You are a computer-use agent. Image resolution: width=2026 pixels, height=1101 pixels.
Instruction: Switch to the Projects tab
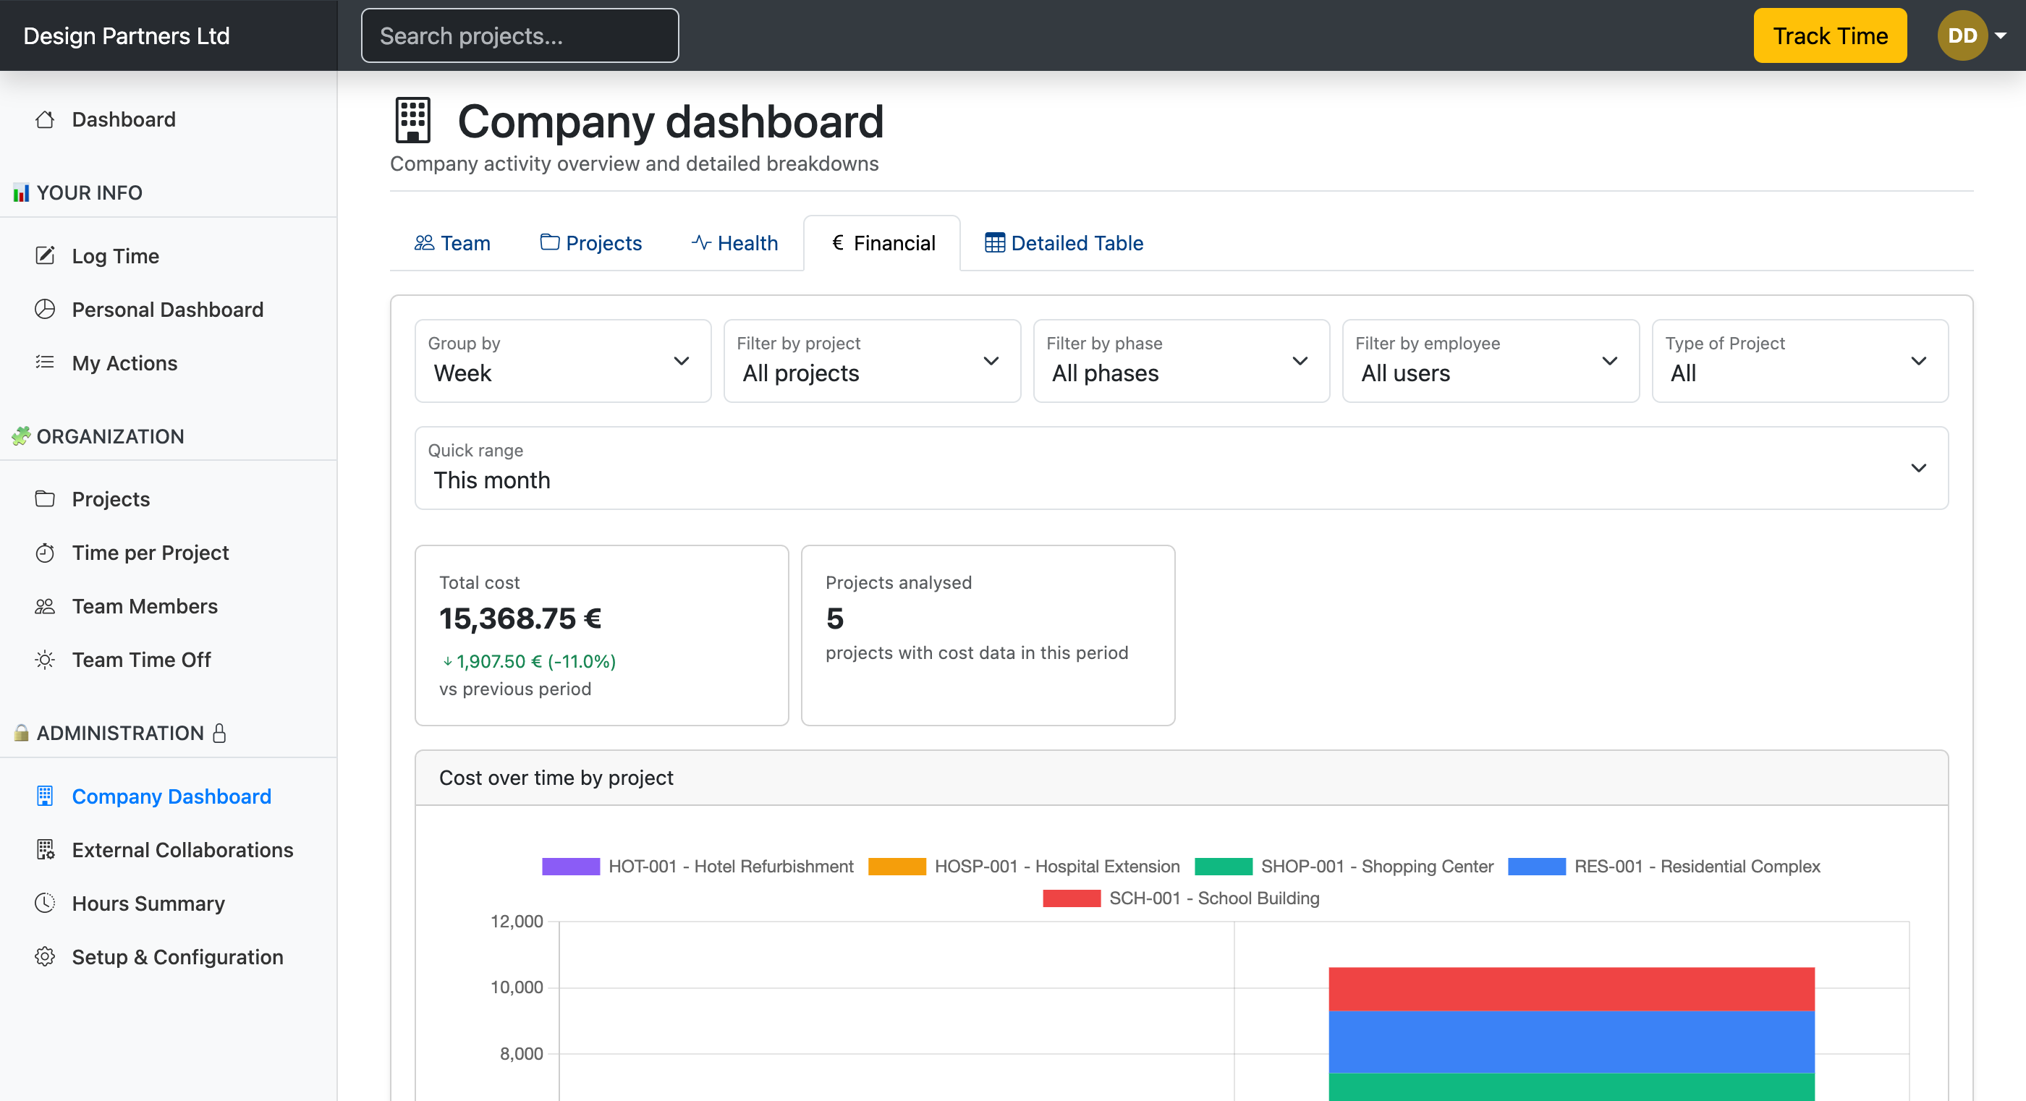point(590,243)
